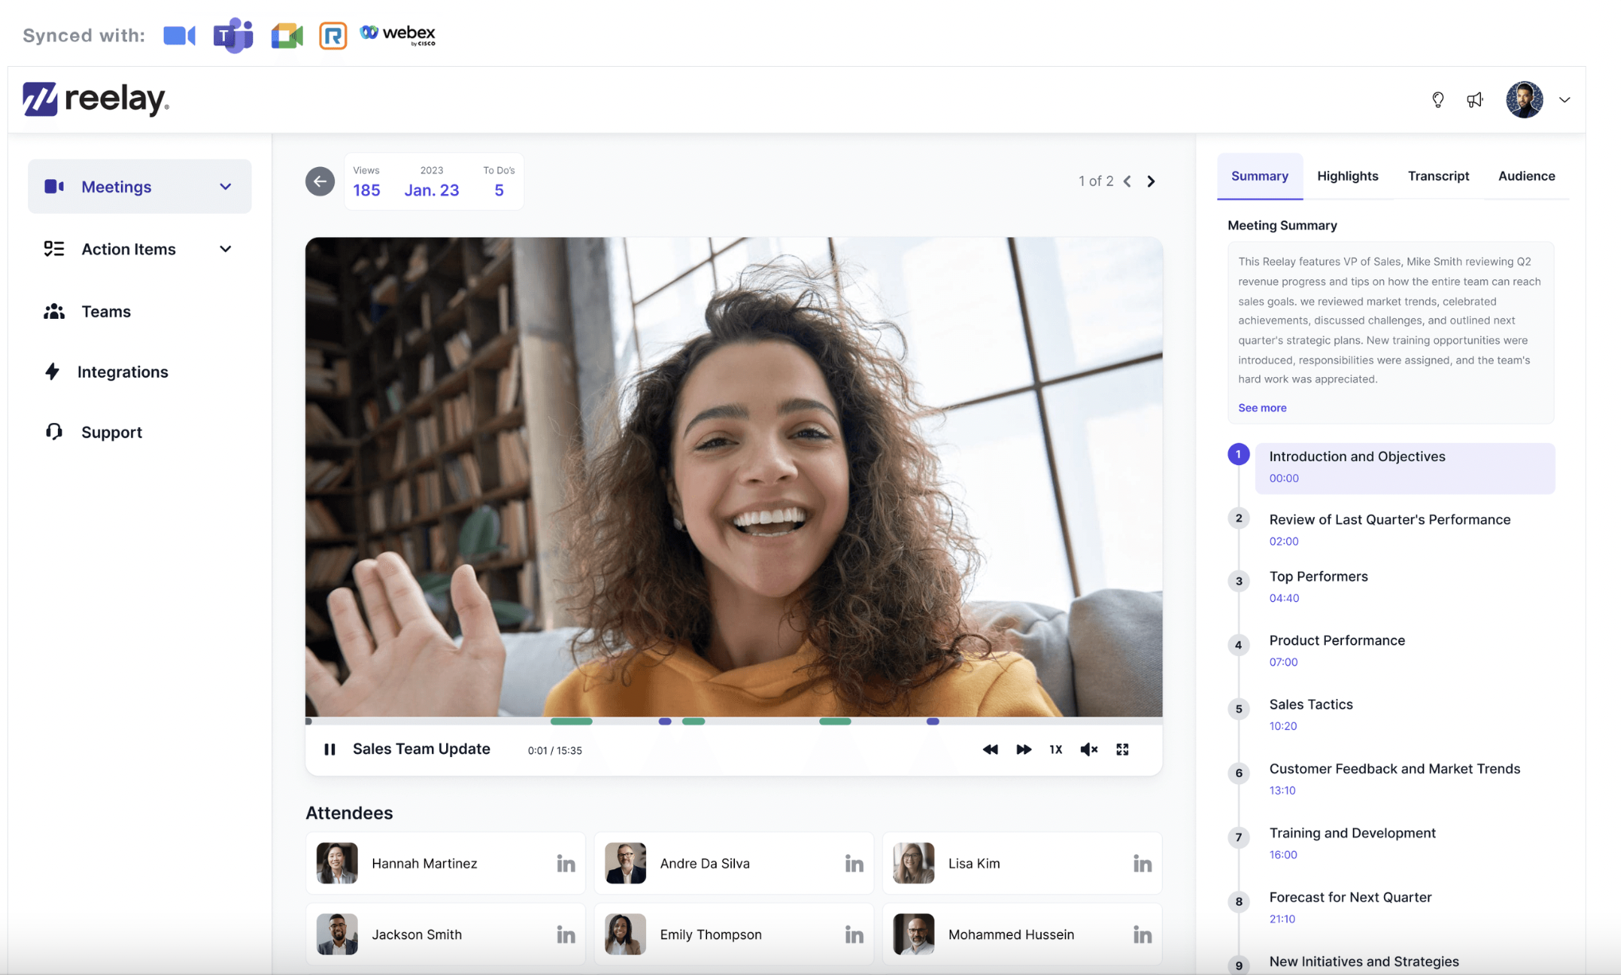
Task: Switch to the Highlights tab
Action: click(x=1347, y=176)
